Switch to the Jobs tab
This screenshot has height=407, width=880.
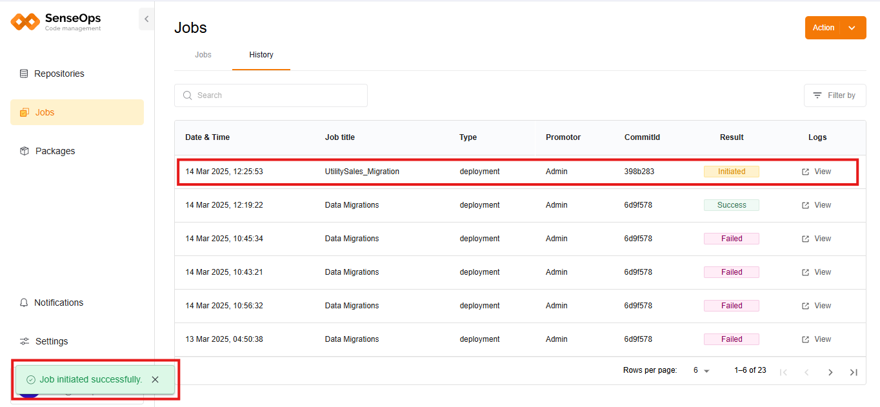tap(203, 55)
